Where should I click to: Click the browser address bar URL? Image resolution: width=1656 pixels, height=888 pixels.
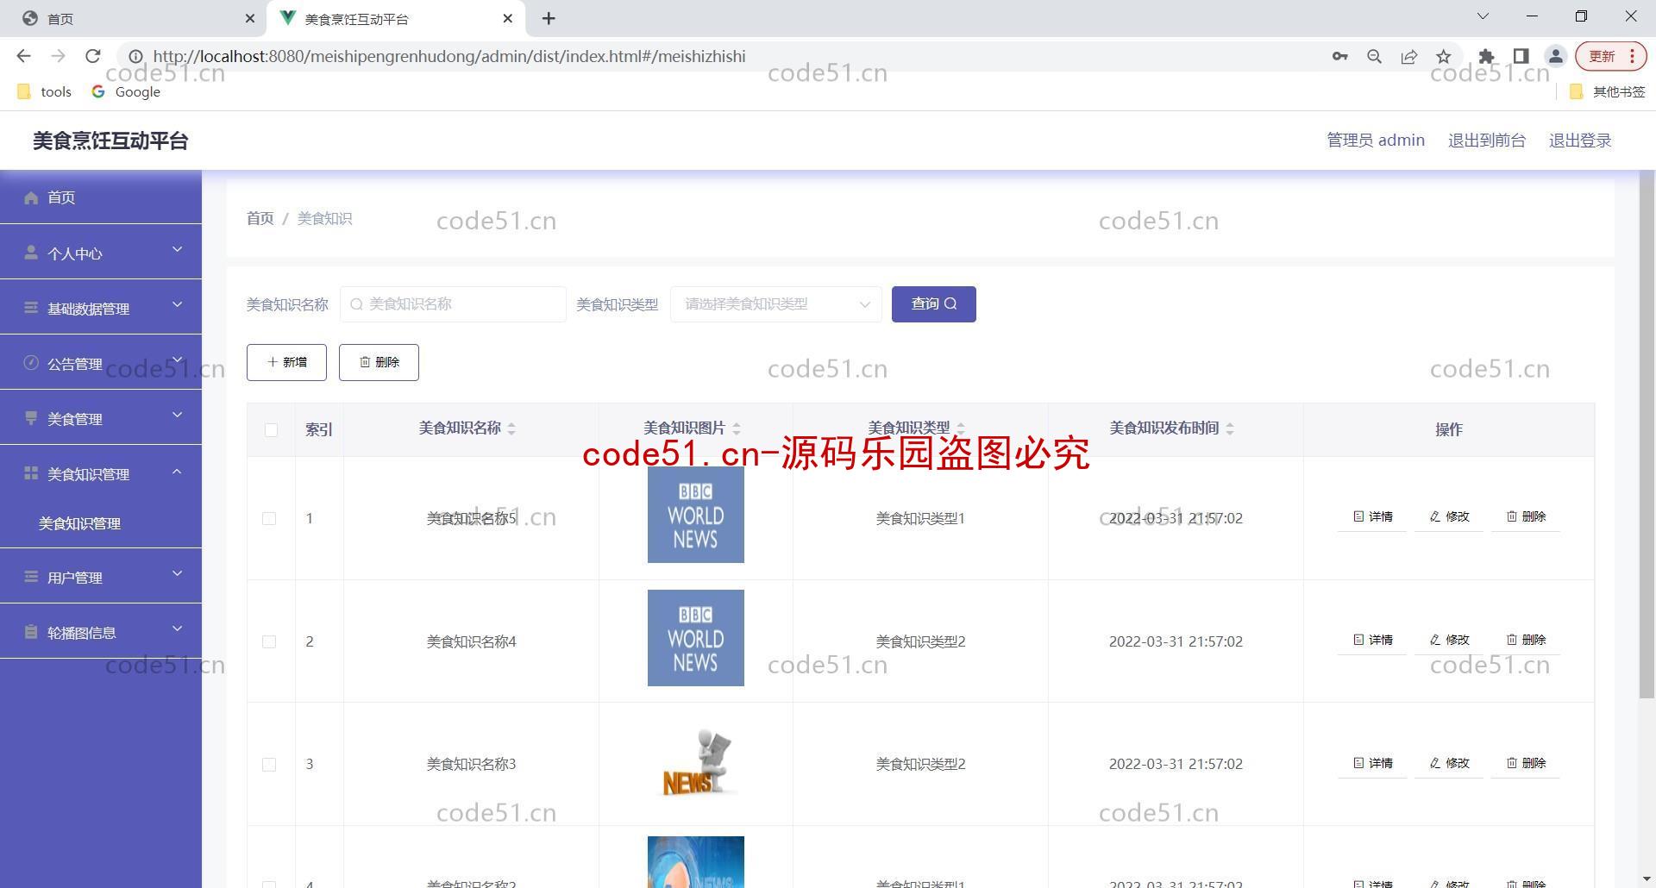[x=449, y=56]
